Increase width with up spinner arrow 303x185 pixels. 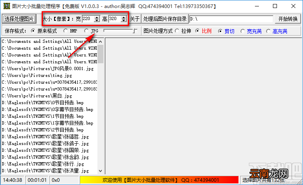(x=97, y=17)
